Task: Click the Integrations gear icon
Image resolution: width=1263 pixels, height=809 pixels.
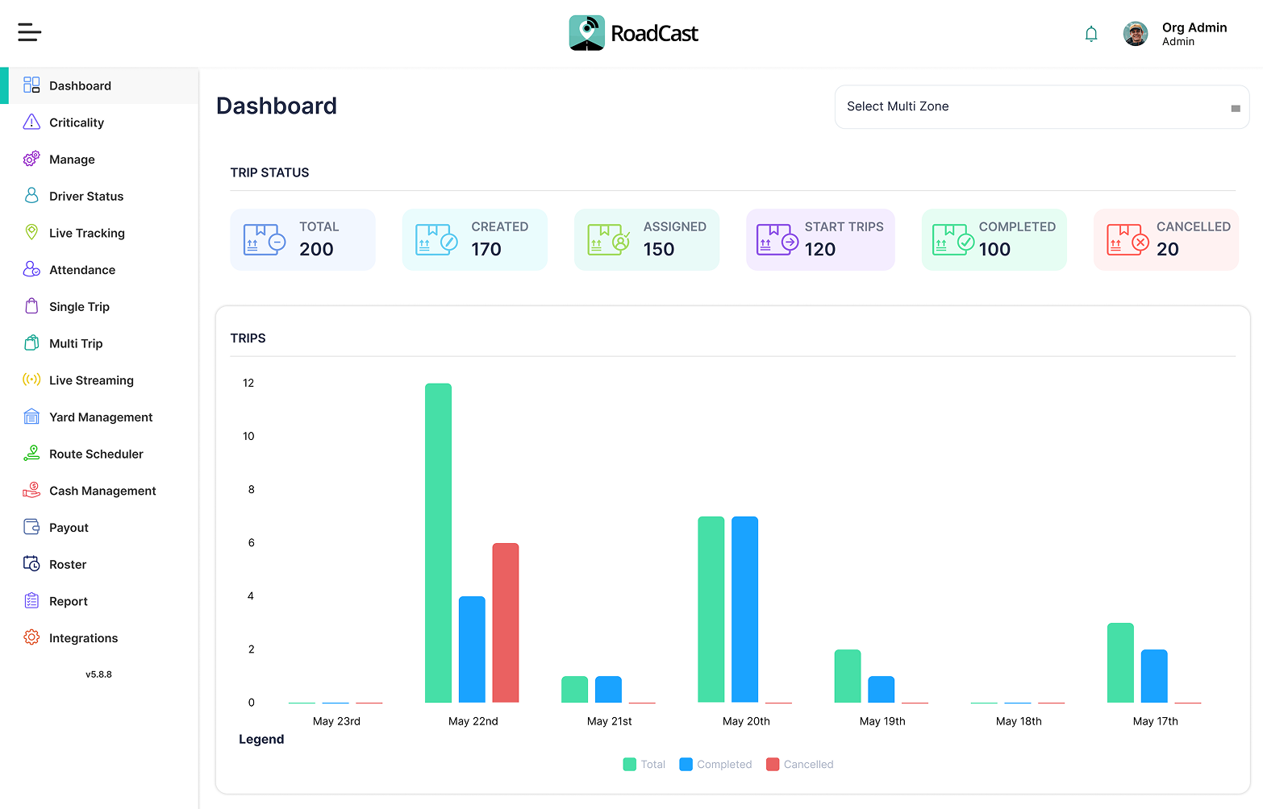Action: 31,637
